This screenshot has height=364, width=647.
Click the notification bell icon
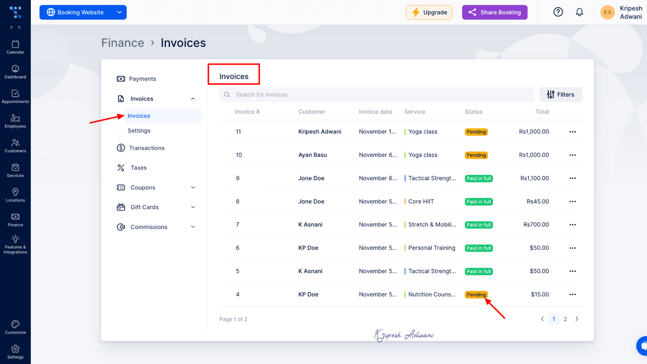579,12
